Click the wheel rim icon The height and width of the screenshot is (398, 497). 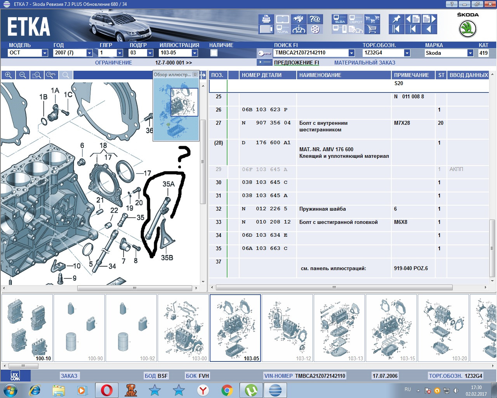tap(315, 29)
